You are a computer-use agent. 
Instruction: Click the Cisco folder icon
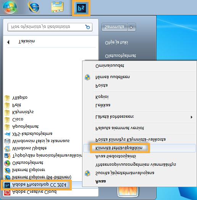(7, 120)
